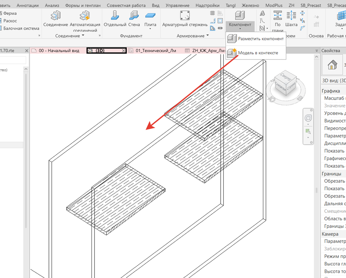346x278 pixels.
Task: Open the Аннотации ribbon tab
Action: (x=28, y=5)
